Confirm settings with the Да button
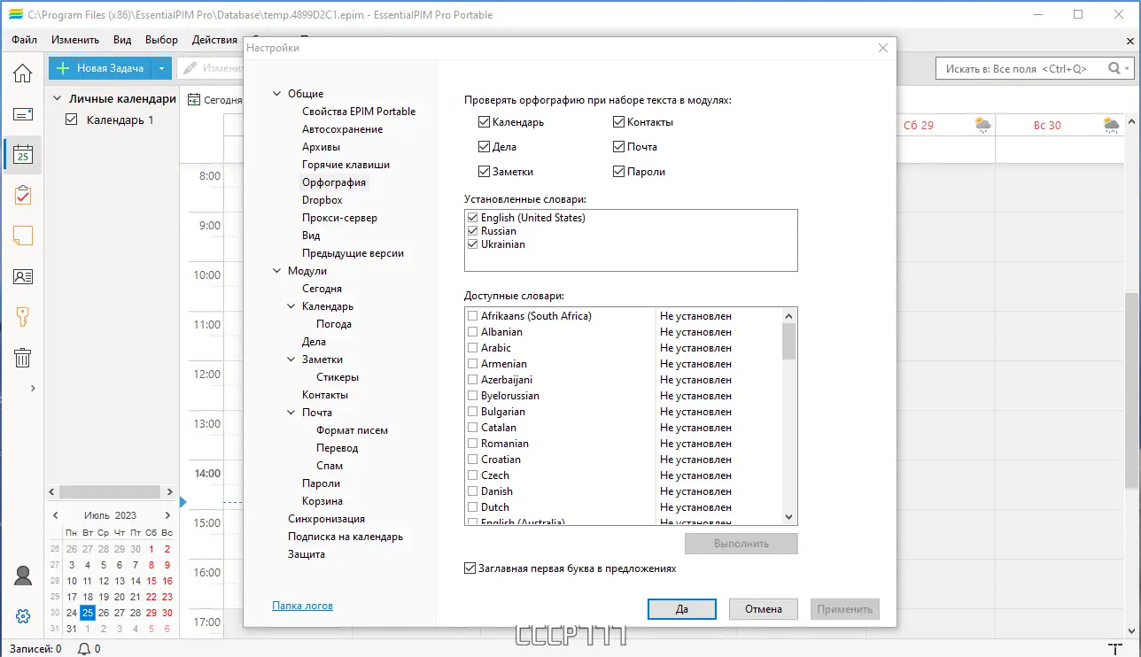The image size is (1141, 657). (682, 609)
